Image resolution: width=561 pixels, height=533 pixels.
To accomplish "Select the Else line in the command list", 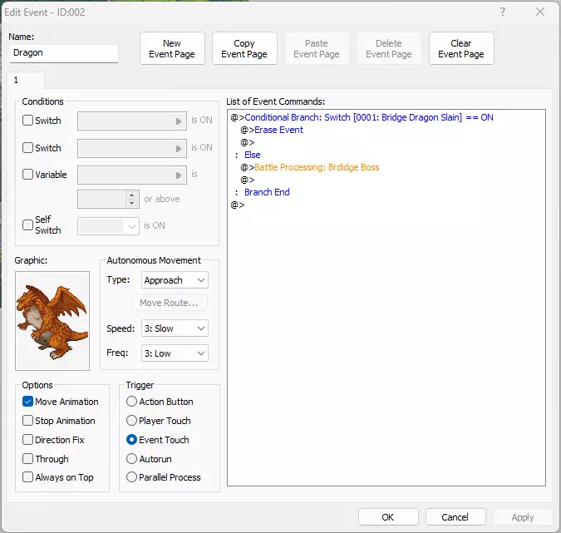I will point(253,155).
